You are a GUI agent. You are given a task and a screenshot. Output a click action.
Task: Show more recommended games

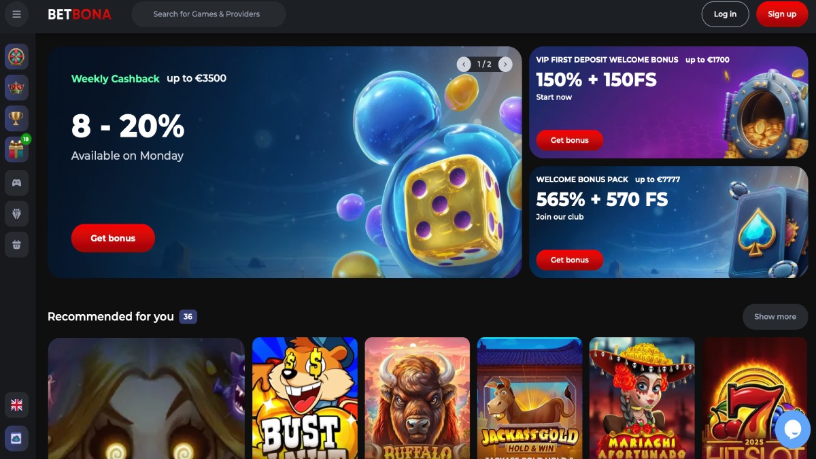pos(775,316)
